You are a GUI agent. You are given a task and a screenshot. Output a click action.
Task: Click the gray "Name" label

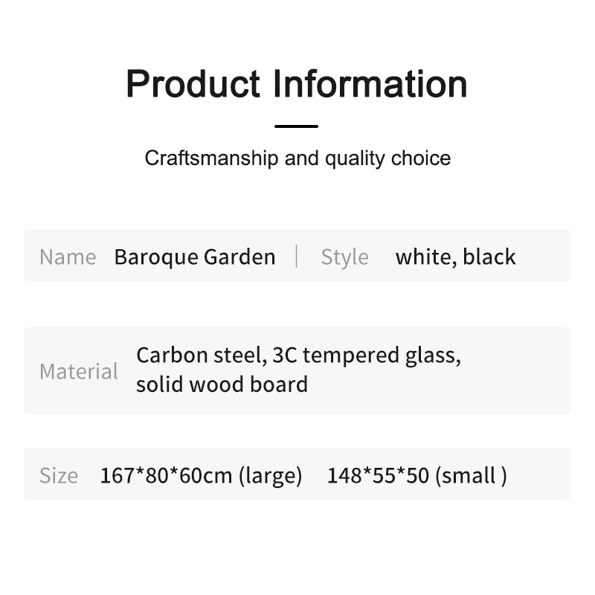coord(68,257)
